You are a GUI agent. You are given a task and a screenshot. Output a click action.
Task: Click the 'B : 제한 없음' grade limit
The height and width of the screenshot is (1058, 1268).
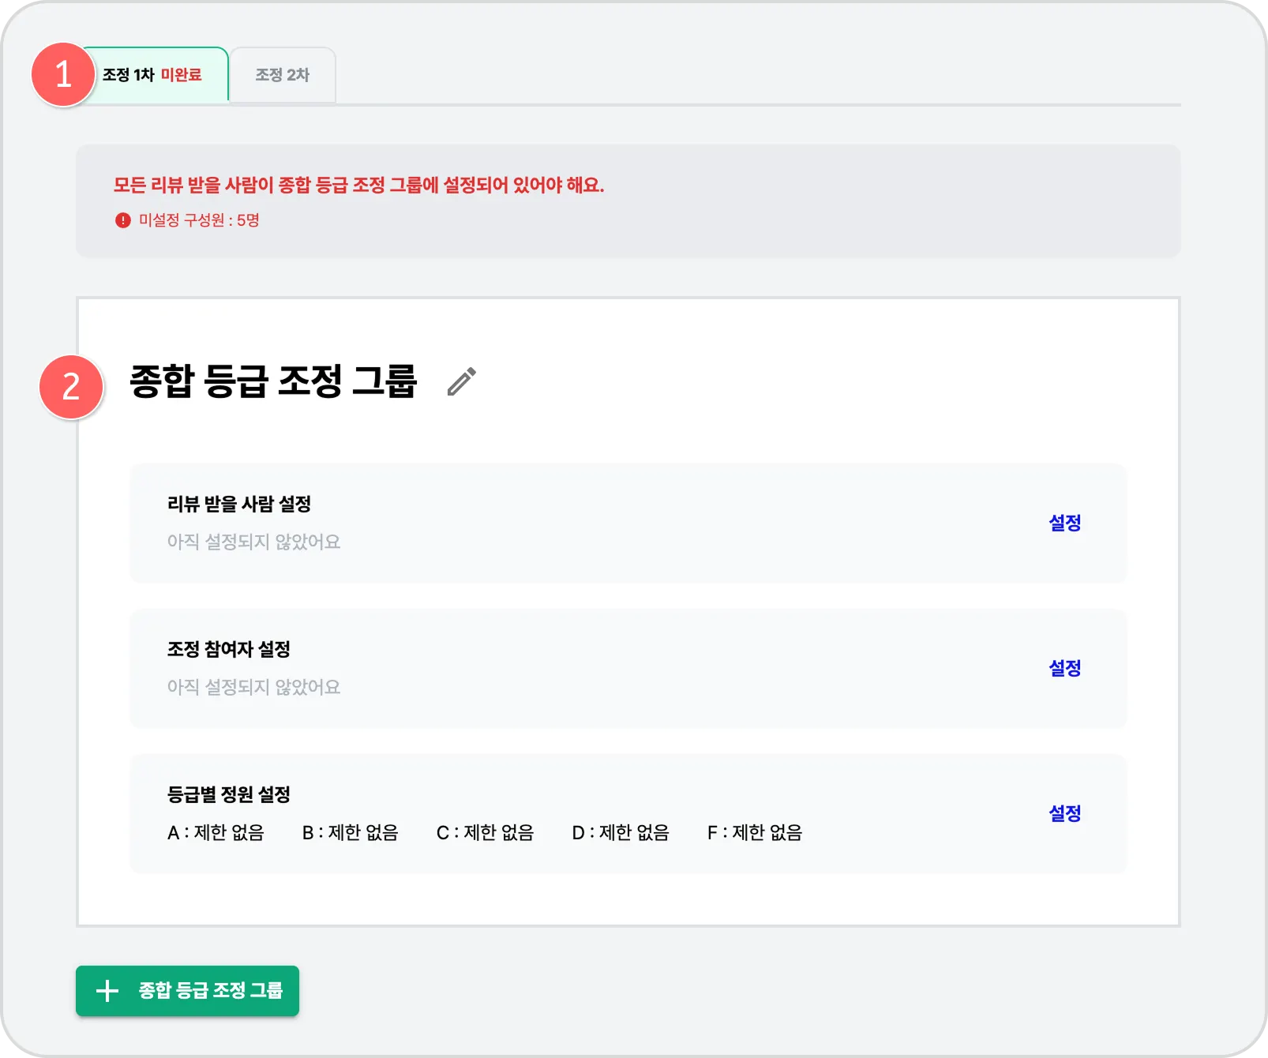pos(350,832)
